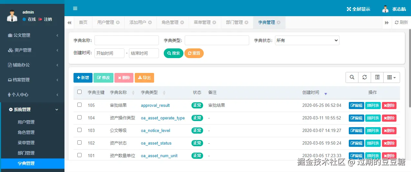Open the approval_result link
Screen dimensions: 411x172
[x=155, y=106]
